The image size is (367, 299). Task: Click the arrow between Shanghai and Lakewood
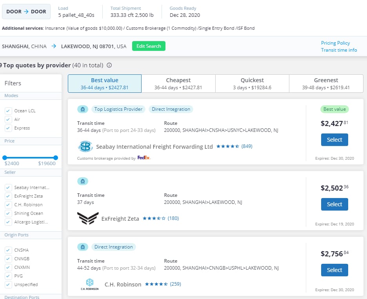[x=54, y=46]
